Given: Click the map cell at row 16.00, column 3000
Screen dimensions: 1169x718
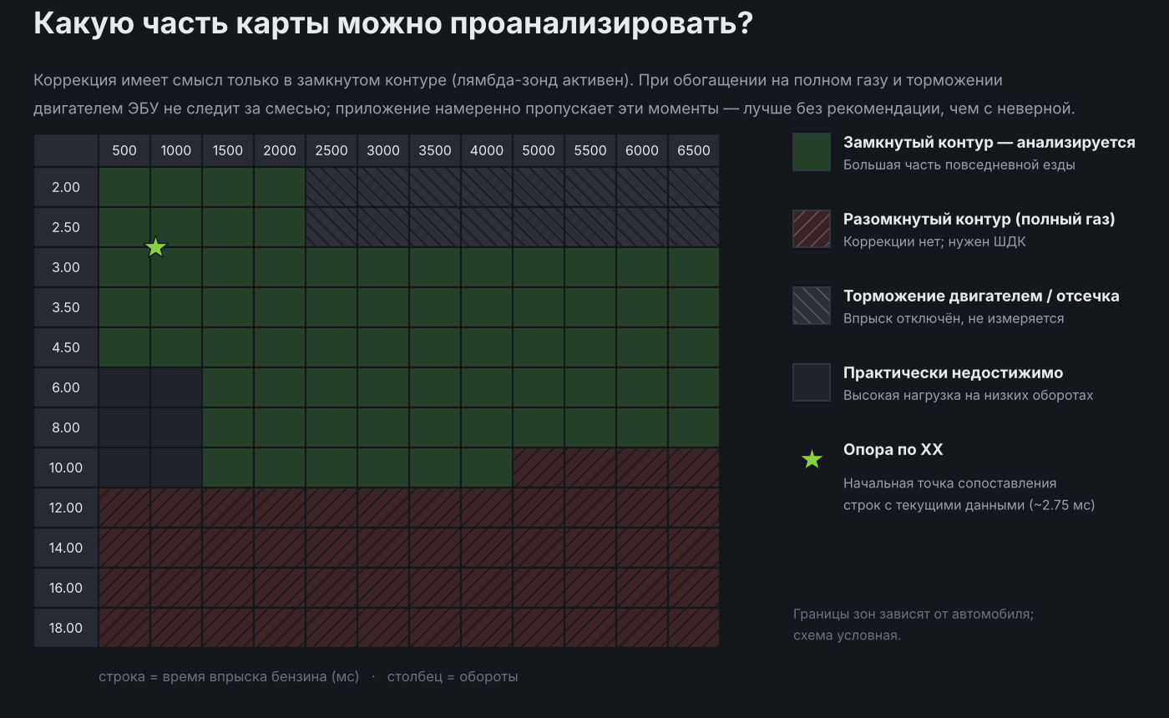Looking at the screenshot, I should pyautogui.click(x=383, y=588).
